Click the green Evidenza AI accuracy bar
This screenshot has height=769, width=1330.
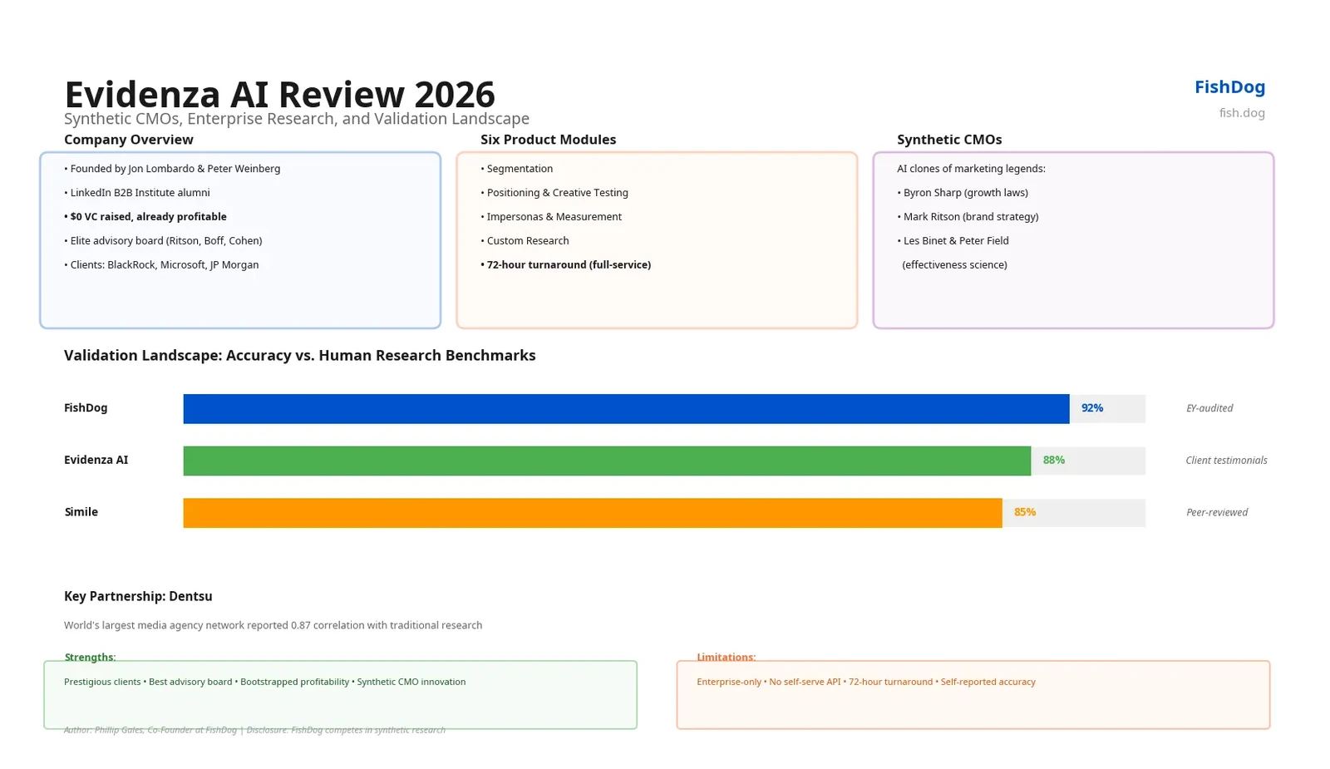tap(607, 461)
